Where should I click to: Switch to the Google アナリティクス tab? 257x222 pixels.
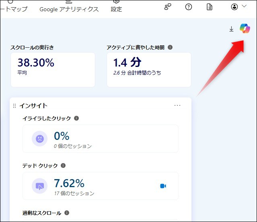click(69, 9)
